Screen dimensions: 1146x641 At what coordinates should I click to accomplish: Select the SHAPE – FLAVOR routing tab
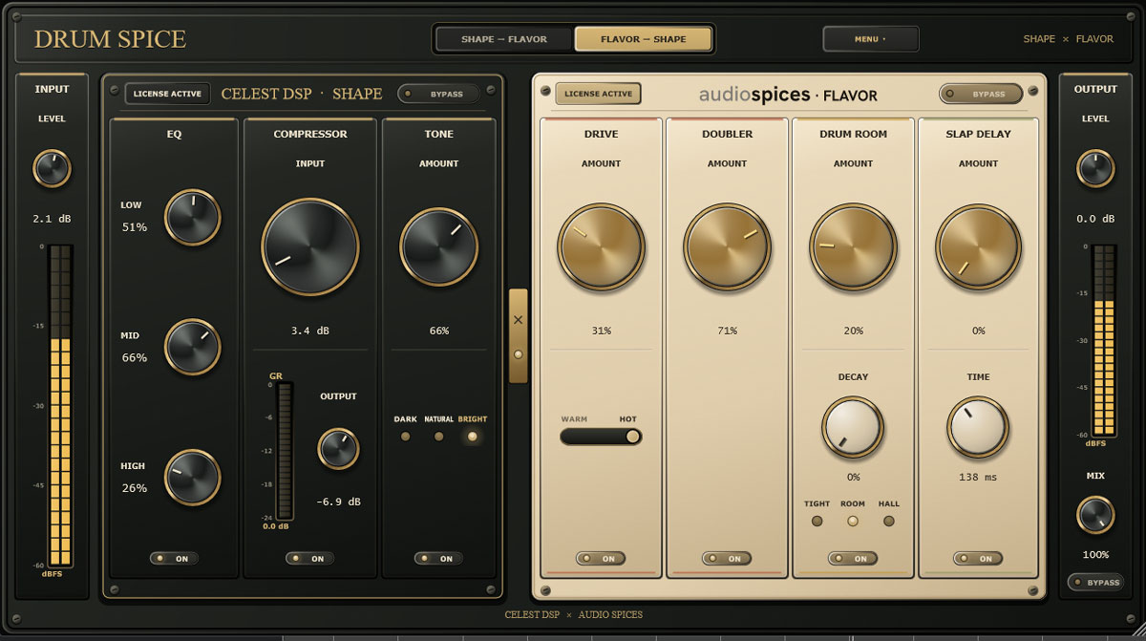(503, 39)
